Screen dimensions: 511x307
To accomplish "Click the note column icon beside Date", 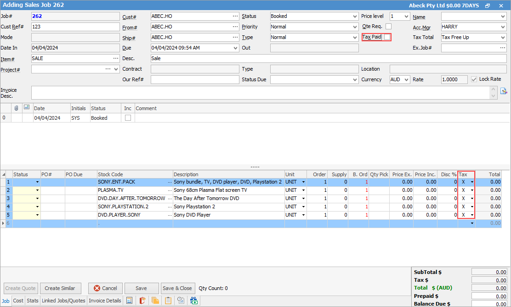I will pyautogui.click(x=27, y=108).
